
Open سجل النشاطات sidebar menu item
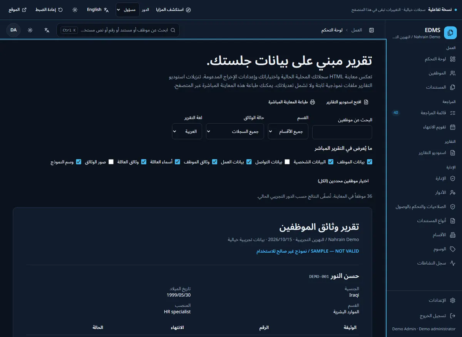click(x=423, y=263)
